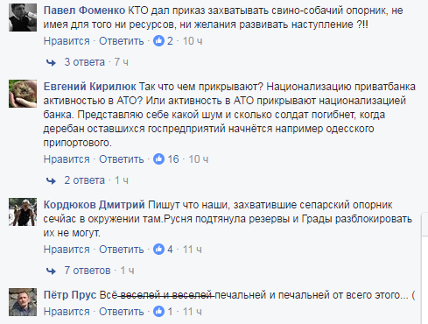Open Пётр Прус's avatar thumbnail

click(23, 302)
